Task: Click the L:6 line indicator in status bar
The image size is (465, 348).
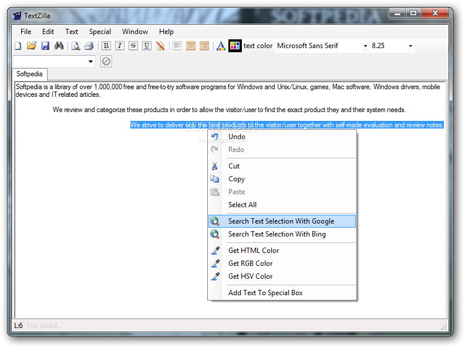Action: [18, 326]
